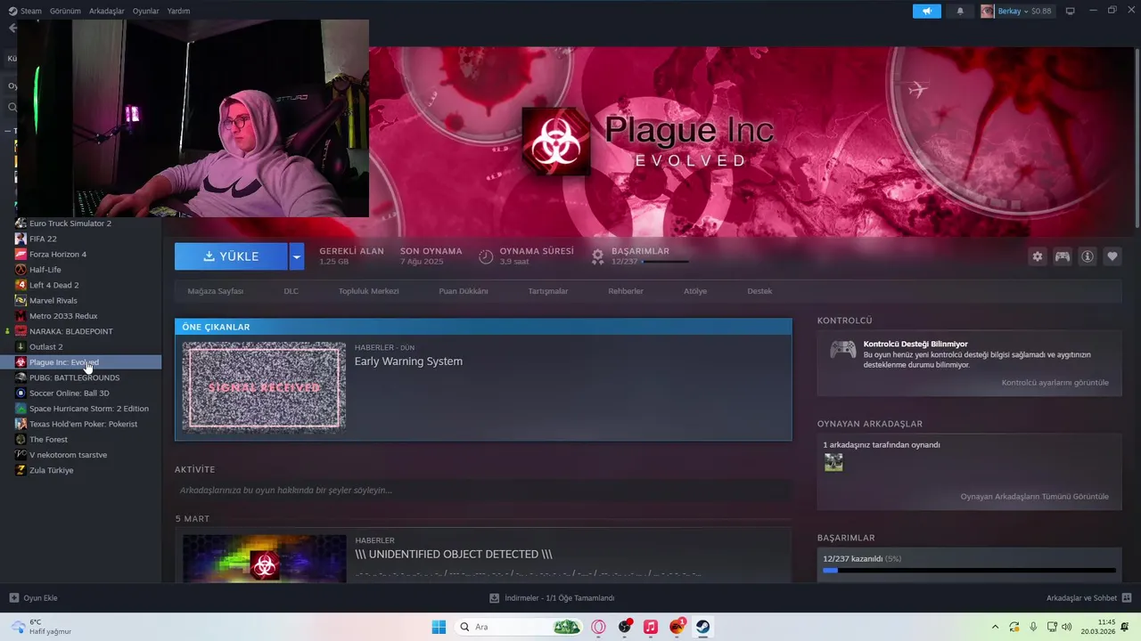
Task: Open the Yardım menu
Action: (178, 11)
